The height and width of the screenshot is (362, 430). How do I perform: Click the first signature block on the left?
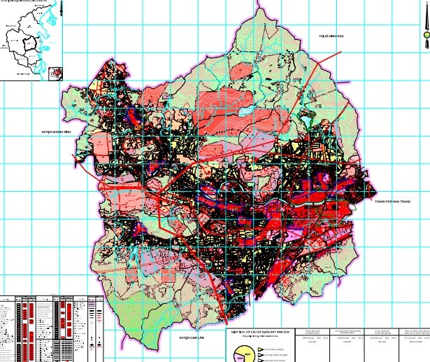[314, 344]
